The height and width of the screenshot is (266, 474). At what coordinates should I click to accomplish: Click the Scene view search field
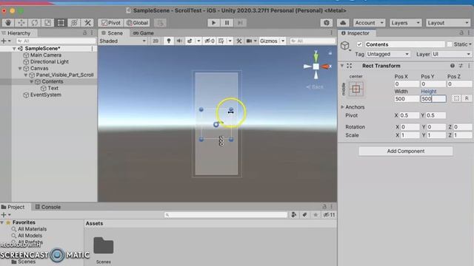pyautogui.click(x=313, y=41)
